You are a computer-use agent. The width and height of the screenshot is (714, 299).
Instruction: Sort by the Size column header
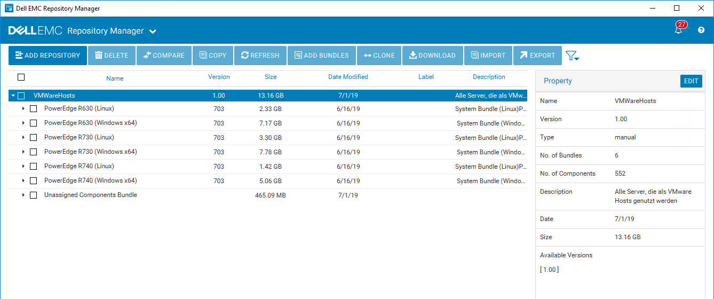[271, 77]
